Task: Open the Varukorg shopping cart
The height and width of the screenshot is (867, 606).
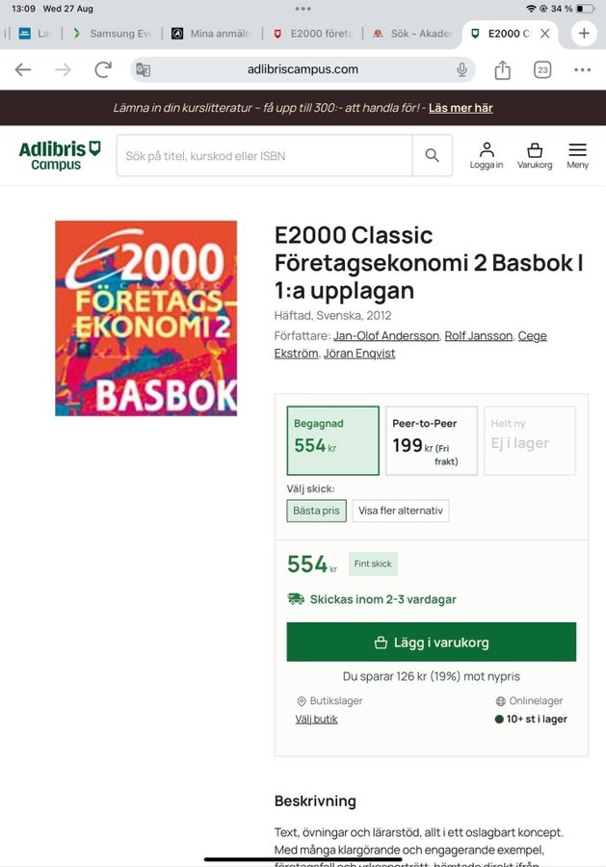Action: click(x=535, y=155)
